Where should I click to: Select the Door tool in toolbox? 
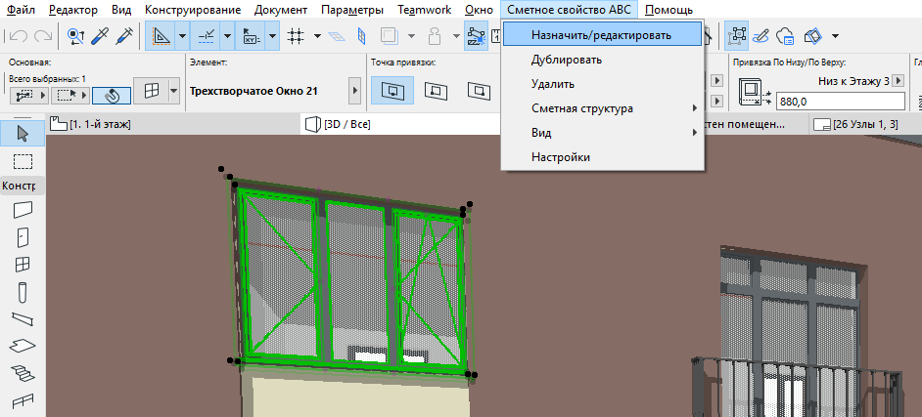click(23, 237)
